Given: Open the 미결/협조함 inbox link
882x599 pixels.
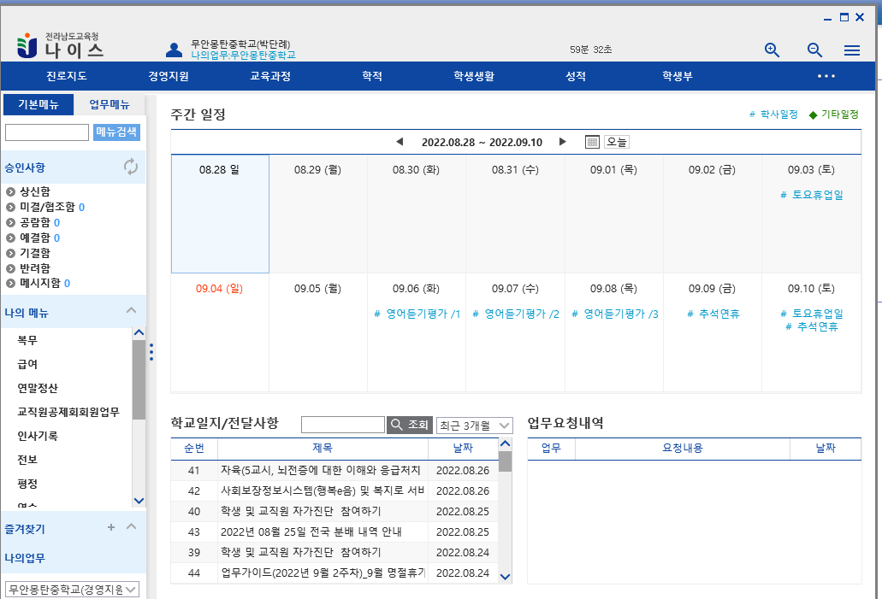Looking at the screenshot, I should pyautogui.click(x=47, y=208).
